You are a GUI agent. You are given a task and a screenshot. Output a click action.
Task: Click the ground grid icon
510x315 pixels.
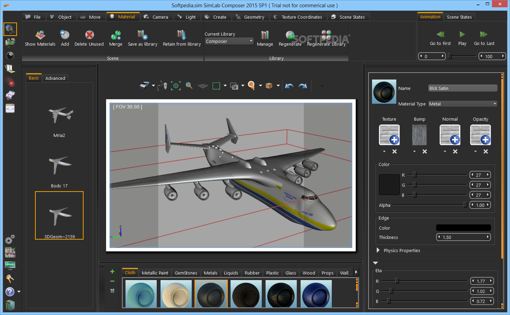click(x=202, y=86)
